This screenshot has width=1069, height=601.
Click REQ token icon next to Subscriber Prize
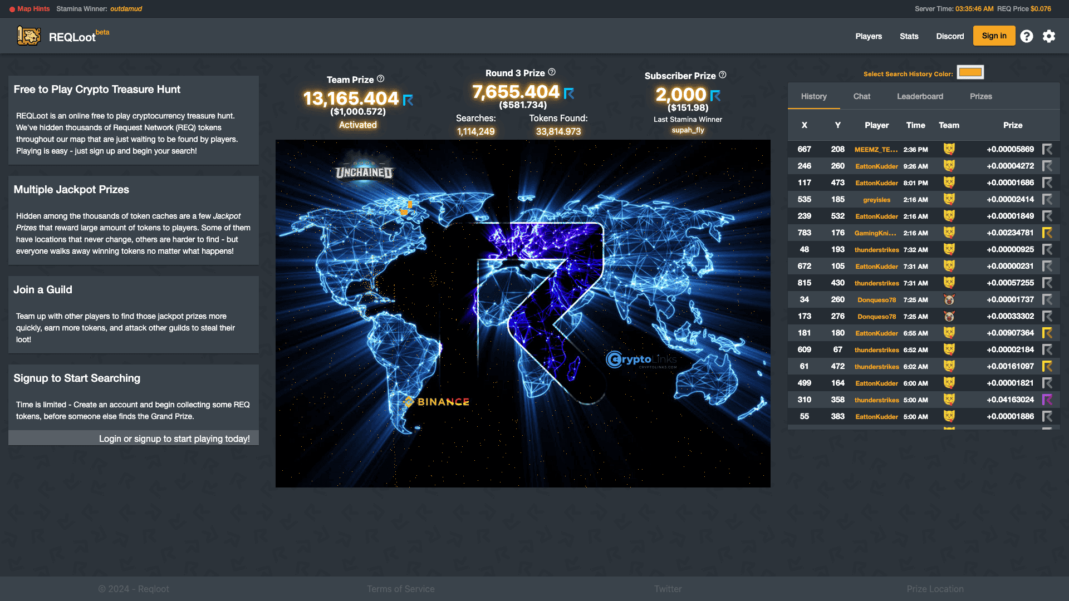(715, 96)
